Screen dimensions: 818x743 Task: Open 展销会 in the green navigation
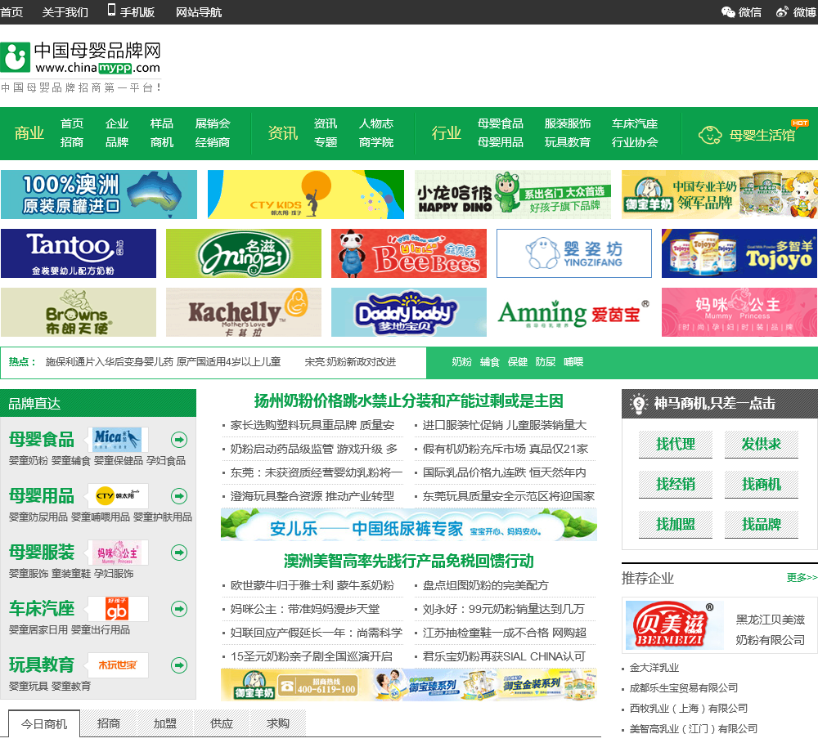pos(213,123)
